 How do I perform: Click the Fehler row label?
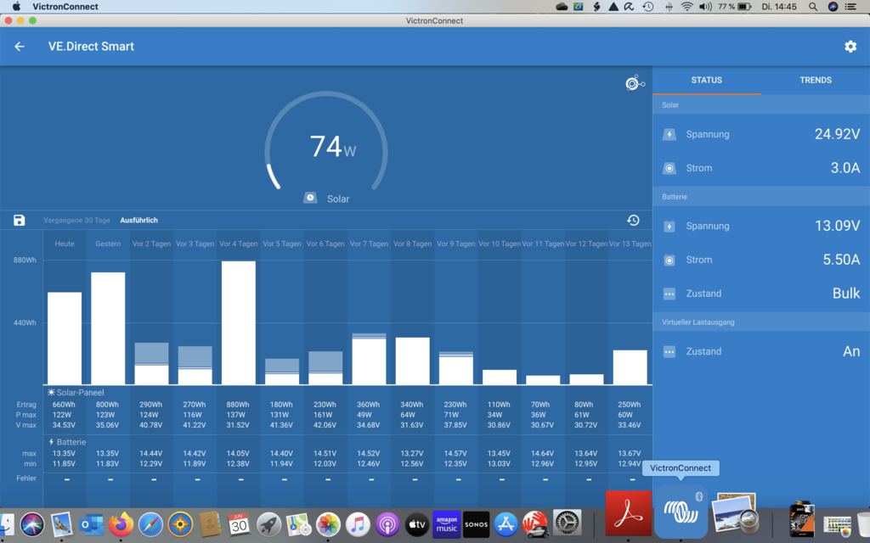pyautogui.click(x=26, y=479)
